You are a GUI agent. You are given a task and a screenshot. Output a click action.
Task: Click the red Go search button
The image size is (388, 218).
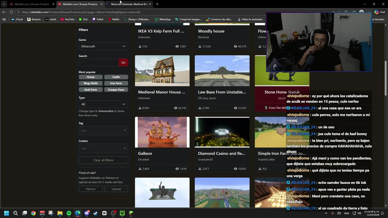pos(123,62)
